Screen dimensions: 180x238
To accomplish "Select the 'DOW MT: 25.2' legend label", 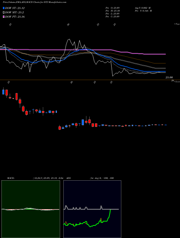I will coord(14,13).
